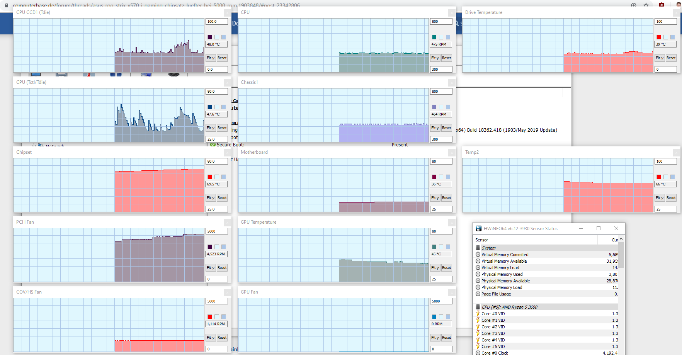682x355 pixels.
Task: Click the lightning icon beside Core #5 VID
Action: coord(478,347)
